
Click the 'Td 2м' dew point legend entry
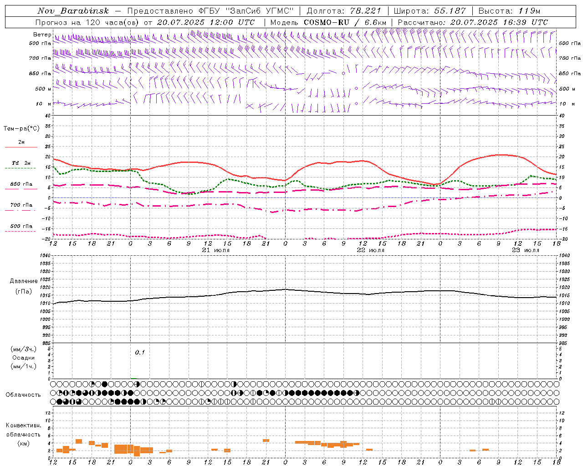tap(21, 163)
